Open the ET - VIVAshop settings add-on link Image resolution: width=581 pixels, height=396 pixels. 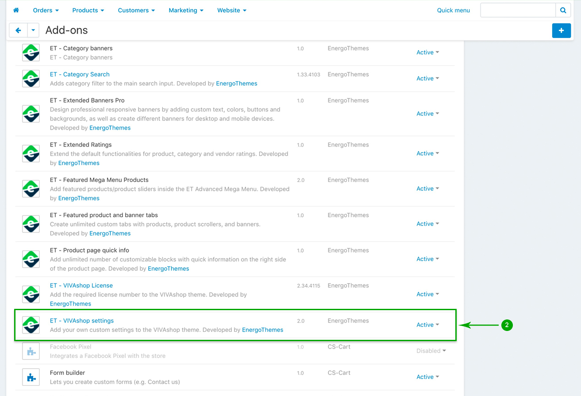pyautogui.click(x=82, y=321)
